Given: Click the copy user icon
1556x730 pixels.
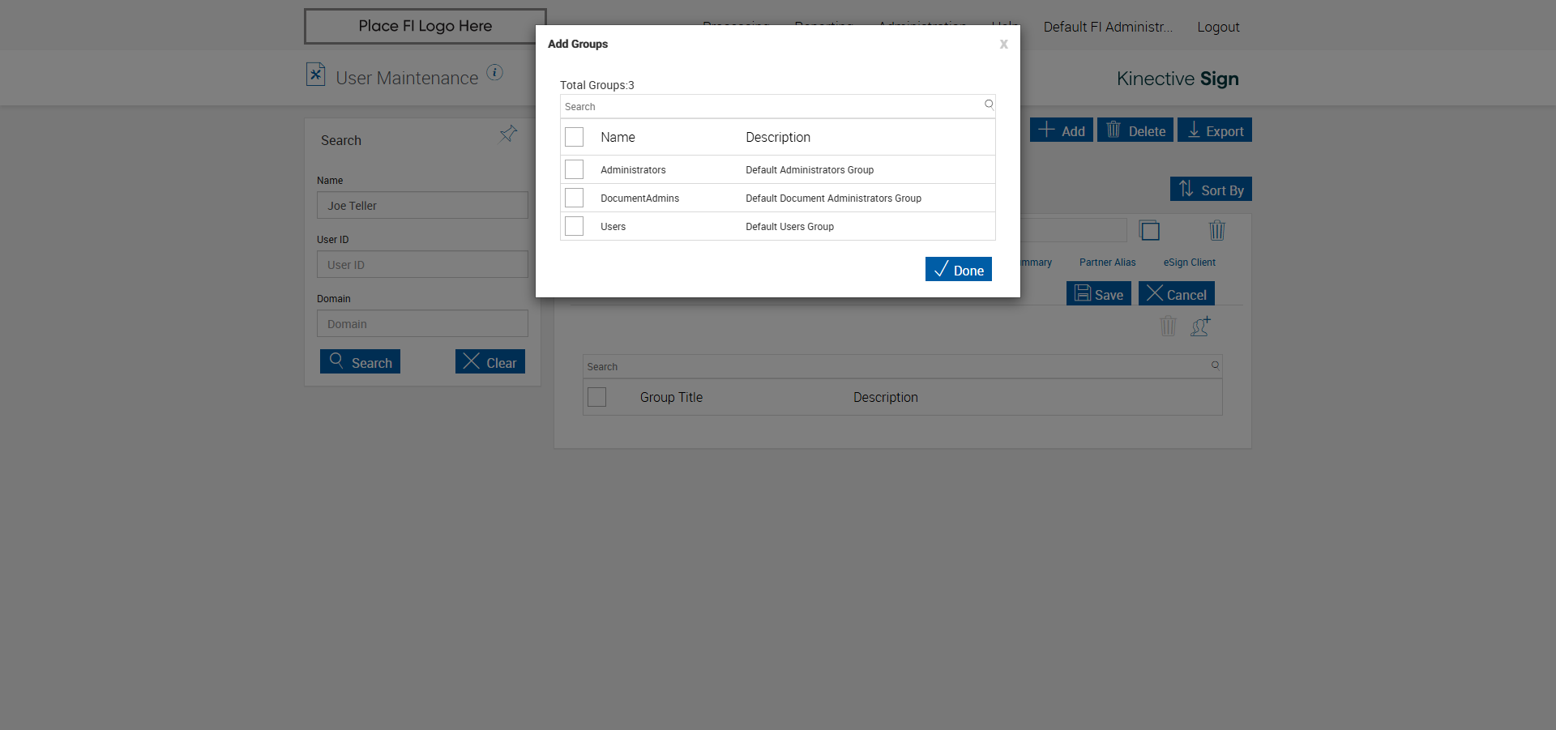Looking at the screenshot, I should 1149,231.
